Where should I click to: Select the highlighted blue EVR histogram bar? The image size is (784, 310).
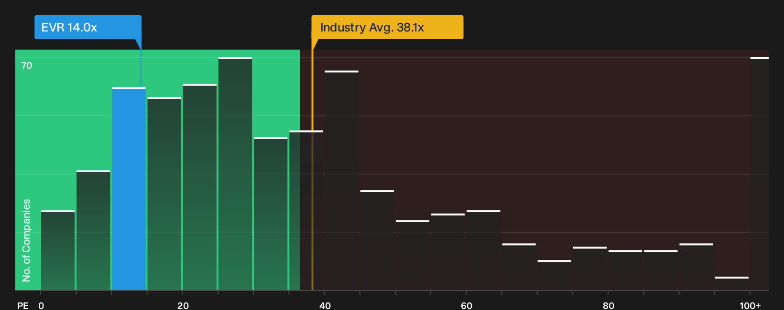(129, 189)
